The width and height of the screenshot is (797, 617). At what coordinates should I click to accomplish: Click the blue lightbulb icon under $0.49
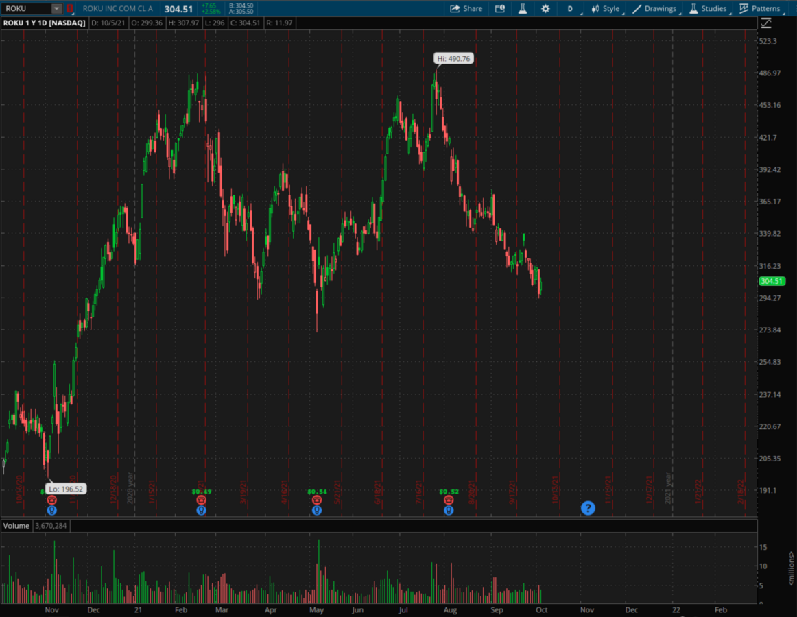pyautogui.click(x=201, y=510)
